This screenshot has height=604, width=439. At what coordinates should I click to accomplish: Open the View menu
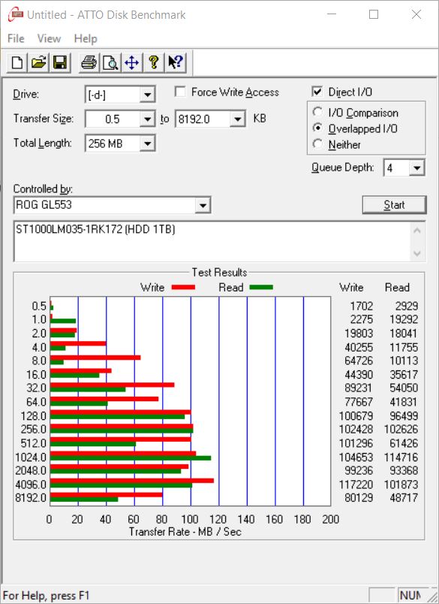tap(49, 38)
